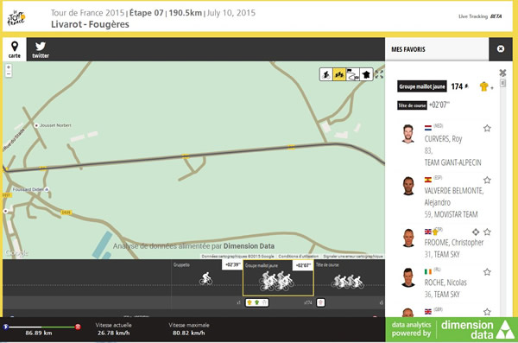Click FROOME, Christopher rider photo
Image resolution: width=518 pixels, height=343 pixels.
pyautogui.click(x=408, y=238)
